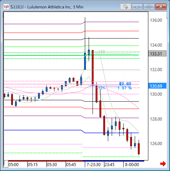
Task: Click the blue 131 order line label
Action: click(102, 88)
